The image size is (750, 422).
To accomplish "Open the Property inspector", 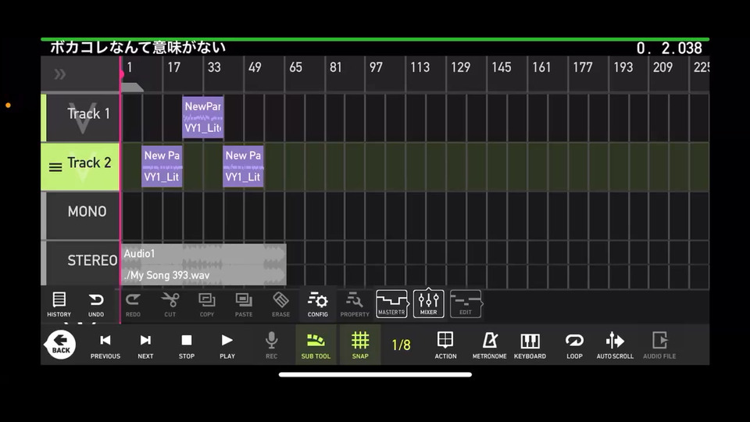I will [x=355, y=304].
